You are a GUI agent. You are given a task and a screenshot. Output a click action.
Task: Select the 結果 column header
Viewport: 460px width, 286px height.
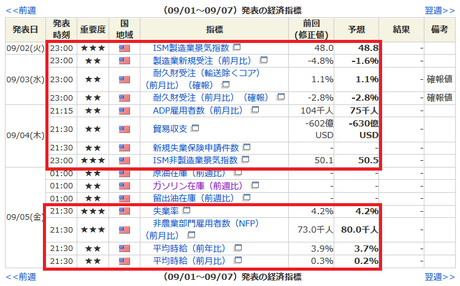coord(401,29)
